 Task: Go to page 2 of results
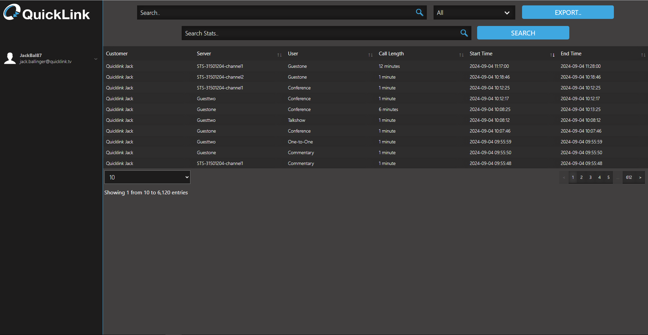[581, 177]
